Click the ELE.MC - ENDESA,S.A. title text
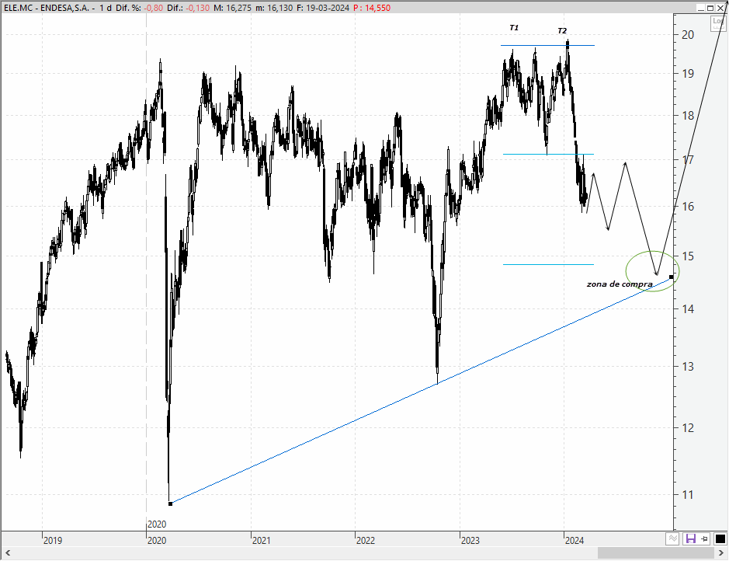The height and width of the screenshot is (561, 729). [x=47, y=8]
